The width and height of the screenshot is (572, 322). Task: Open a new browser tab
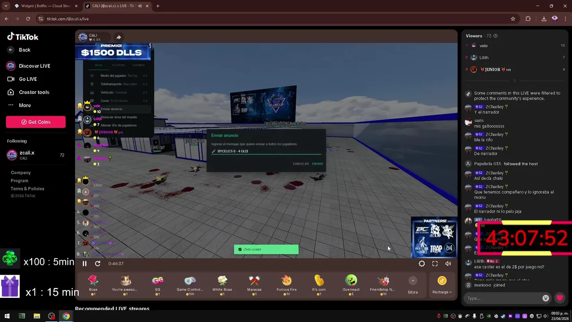pyautogui.click(x=158, y=6)
